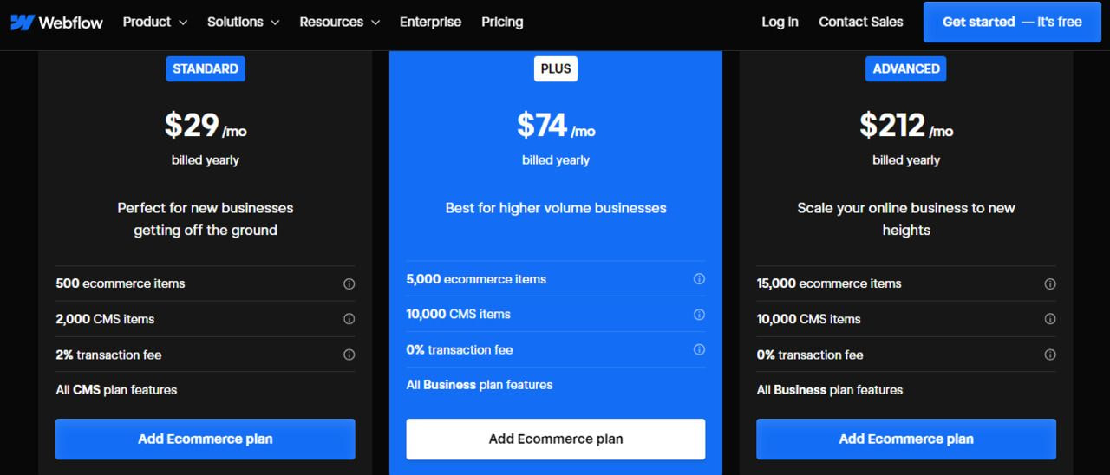
Task: Show info for Advanced 0% transaction fee
Action: tap(1049, 355)
